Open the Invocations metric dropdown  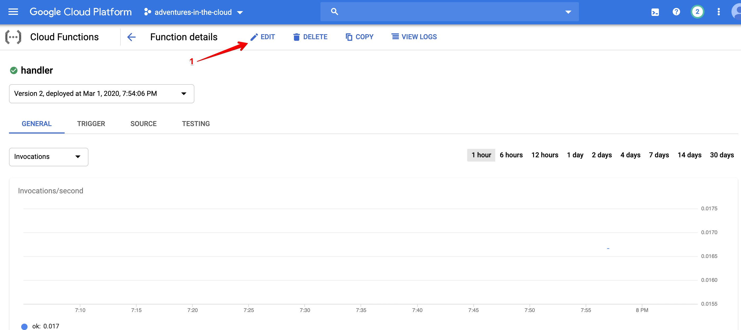tap(49, 157)
